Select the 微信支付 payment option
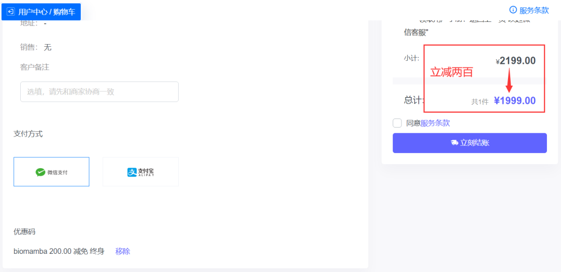Screen dimensions: 561x272 click(x=51, y=172)
